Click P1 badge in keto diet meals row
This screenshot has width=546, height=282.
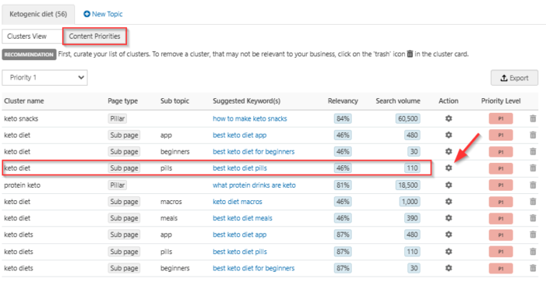(x=501, y=218)
